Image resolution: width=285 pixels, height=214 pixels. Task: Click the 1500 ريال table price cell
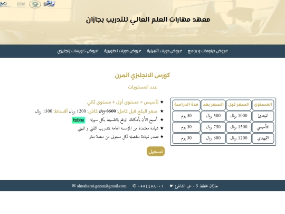[x=239, y=127]
